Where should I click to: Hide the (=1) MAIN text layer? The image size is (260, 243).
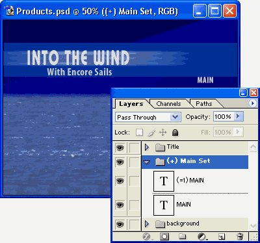(x=120, y=181)
